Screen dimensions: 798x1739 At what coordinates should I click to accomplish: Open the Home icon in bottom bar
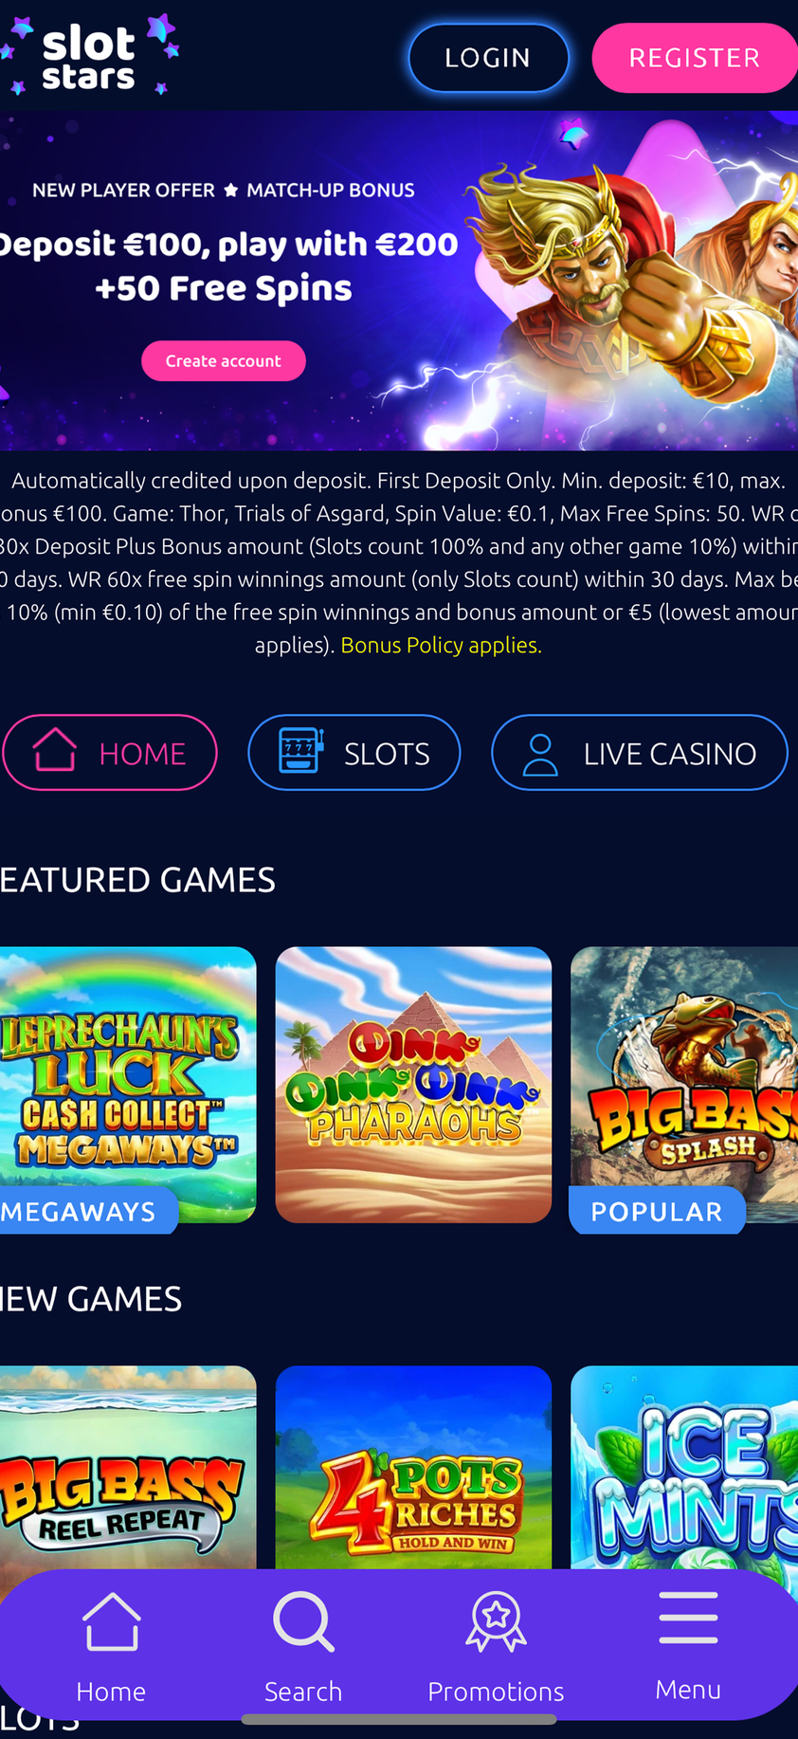click(112, 1621)
